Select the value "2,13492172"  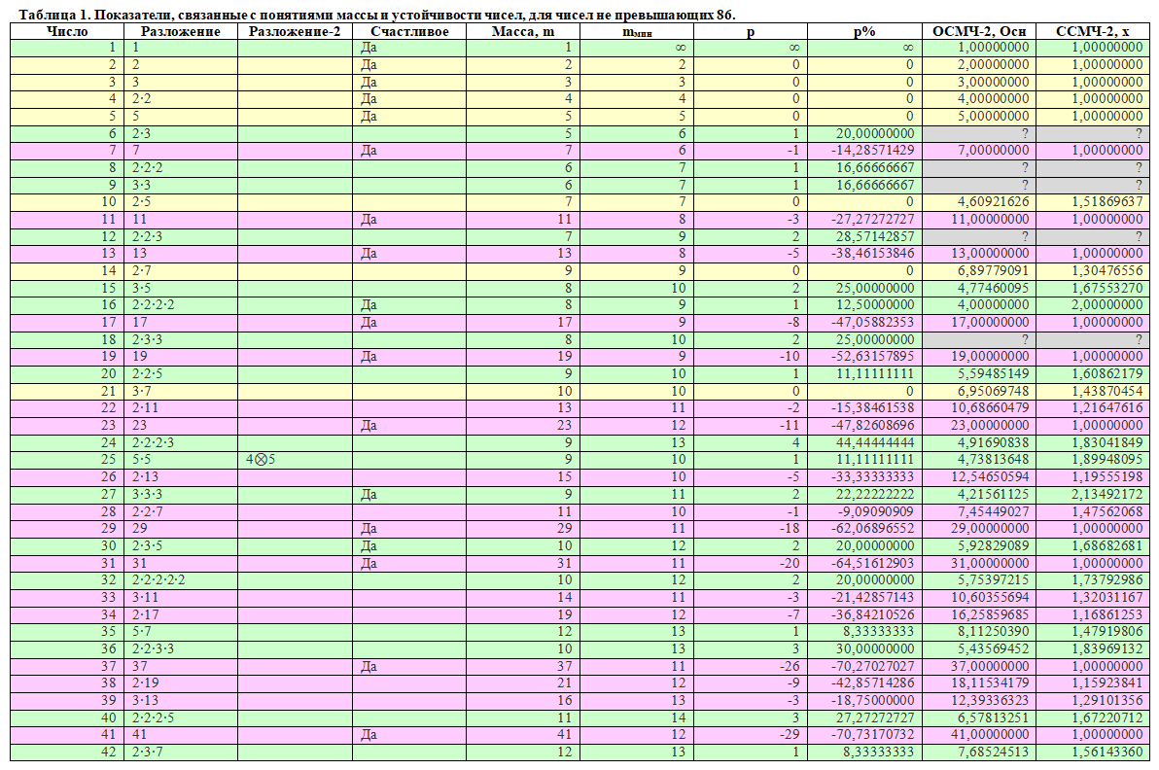1107,494
